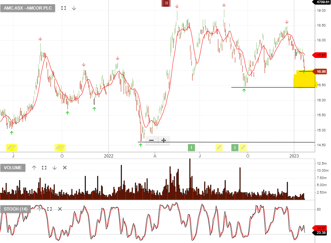
Task: Expand the STOCH panel to fullscreen
Action: (49, 209)
